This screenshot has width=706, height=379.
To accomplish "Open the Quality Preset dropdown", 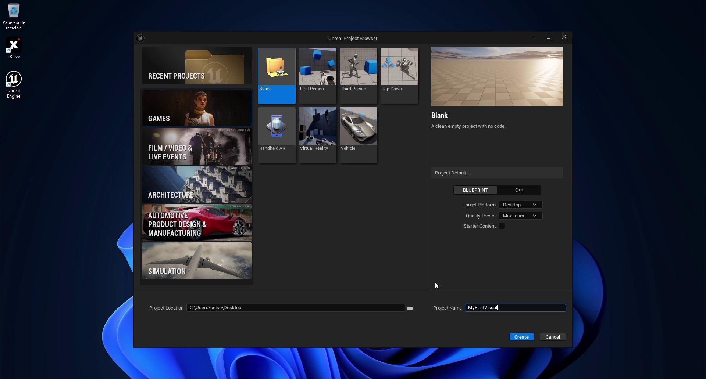I will 520,216.
